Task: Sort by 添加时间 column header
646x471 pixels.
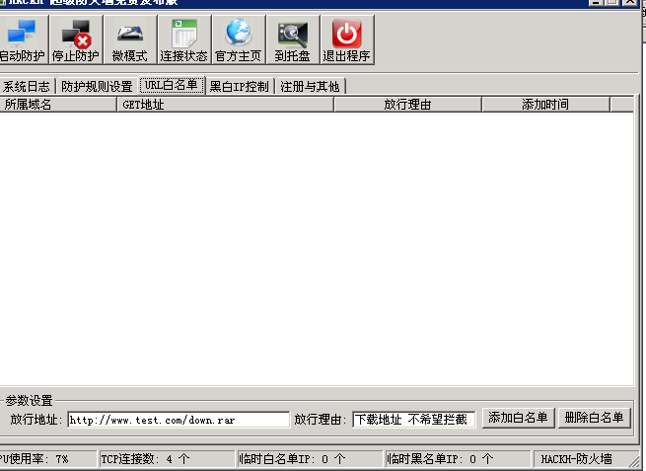Action: pyautogui.click(x=545, y=105)
